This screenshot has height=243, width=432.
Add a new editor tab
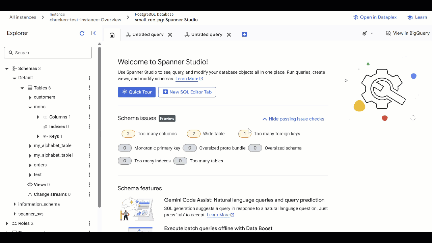244,34
